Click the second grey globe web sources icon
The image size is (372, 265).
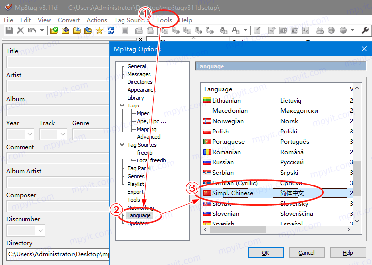[x=343, y=30]
